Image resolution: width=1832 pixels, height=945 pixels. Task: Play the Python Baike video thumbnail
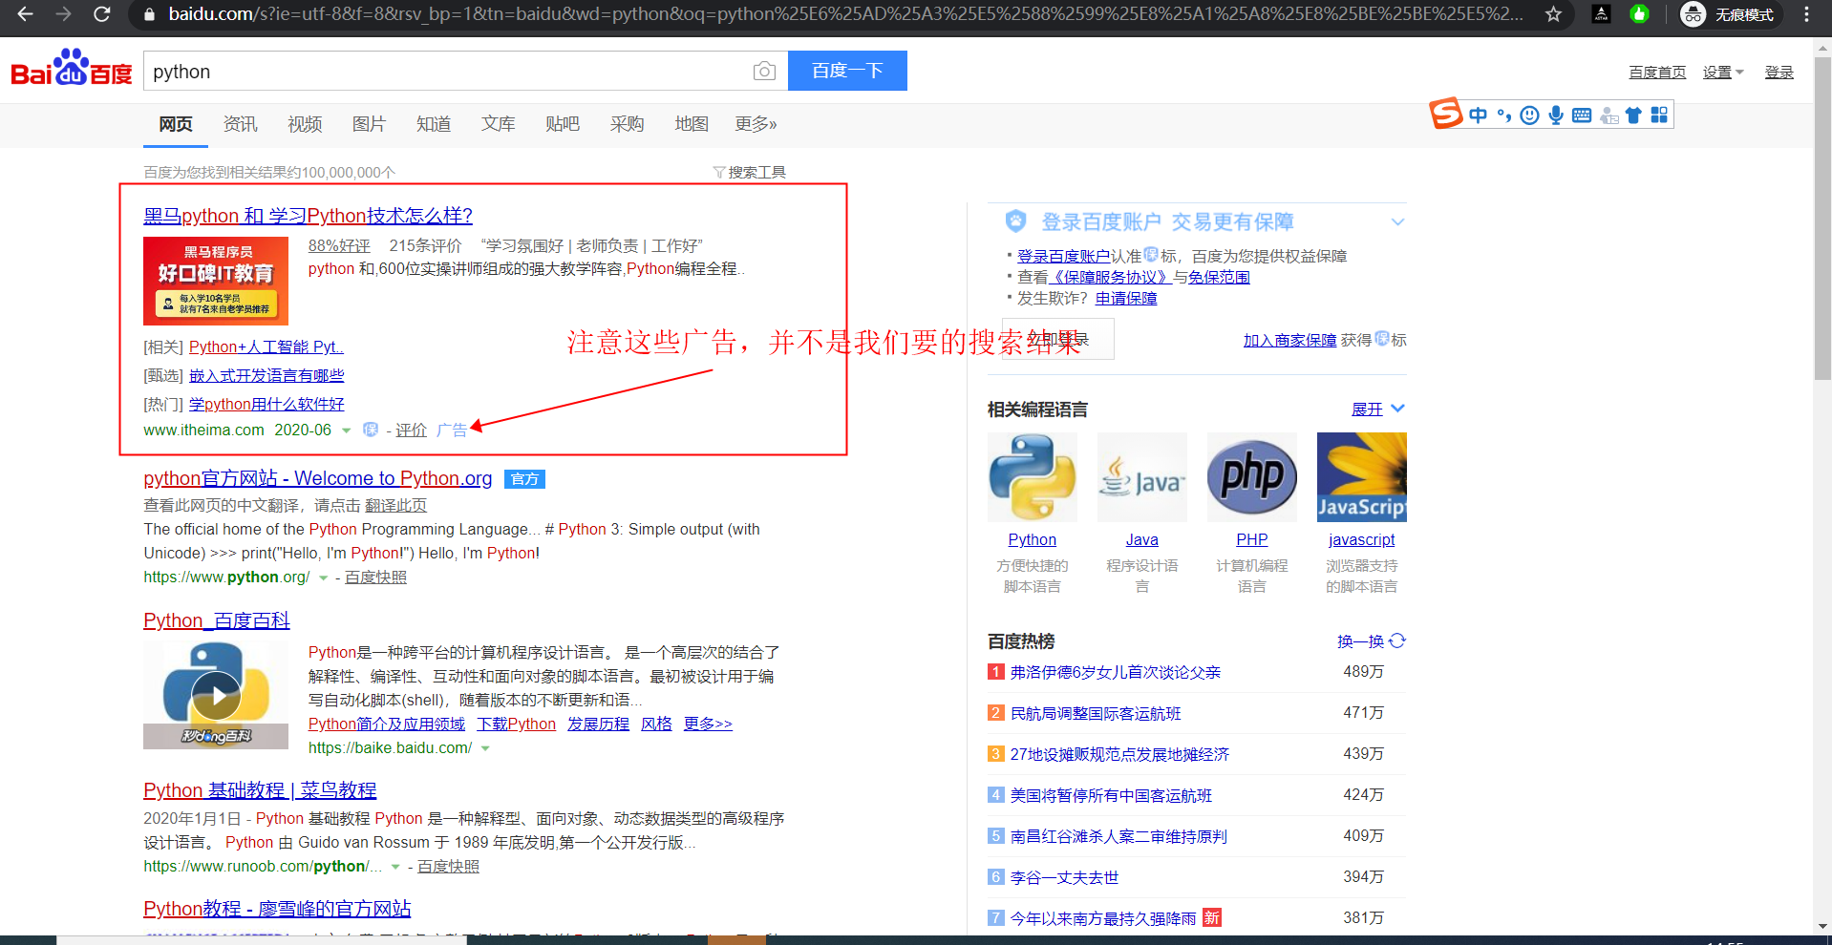(216, 695)
